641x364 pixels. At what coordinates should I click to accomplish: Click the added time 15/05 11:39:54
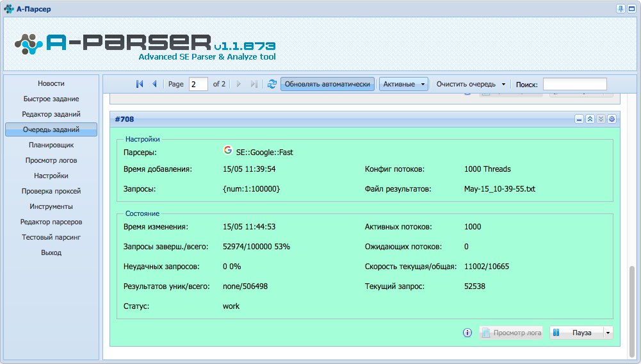pyautogui.click(x=249, y=169)
